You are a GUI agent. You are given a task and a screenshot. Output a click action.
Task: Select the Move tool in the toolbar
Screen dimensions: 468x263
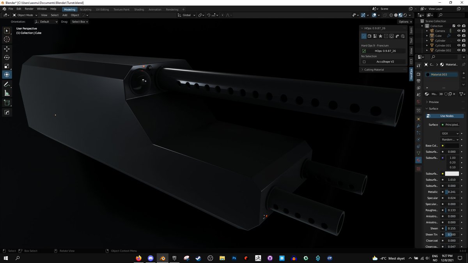(x=6, y=48)
